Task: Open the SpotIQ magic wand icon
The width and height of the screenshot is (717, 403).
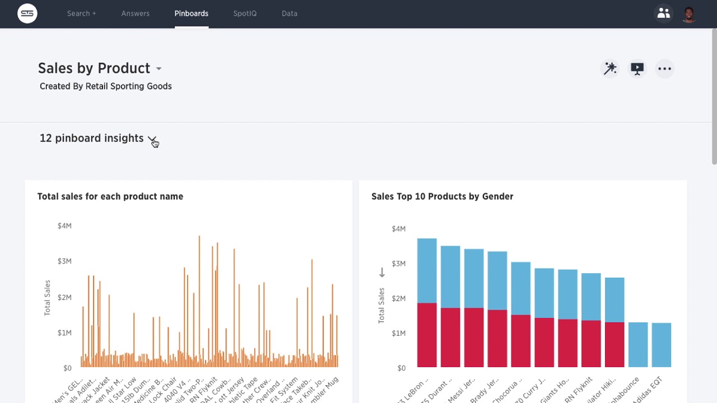Action: click(609, 68)
